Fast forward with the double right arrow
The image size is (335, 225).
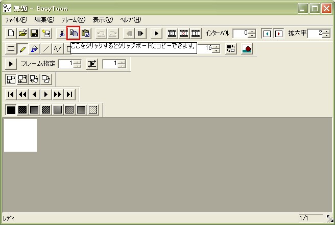click(58, 94)
